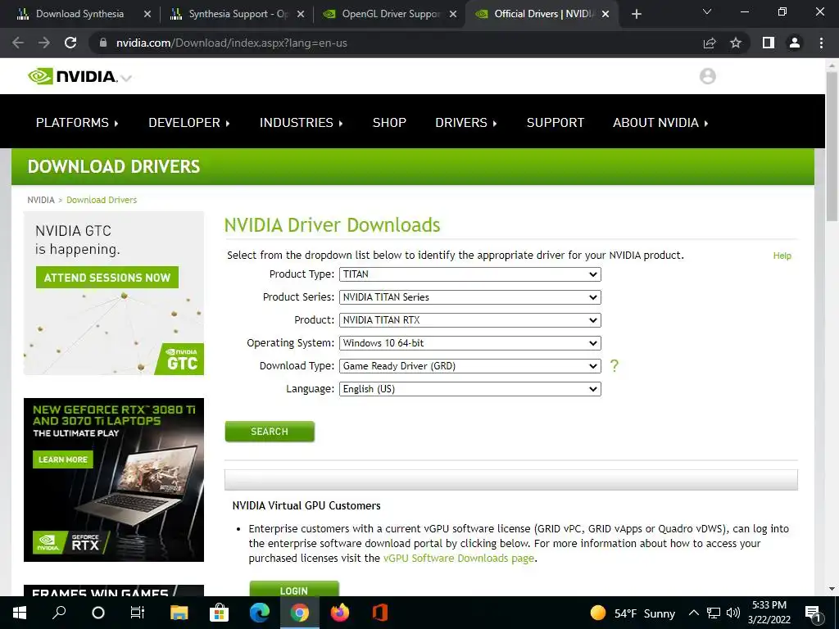The image size is (839, 629).
Task: Open Cortana circle icon on taskbar
Action: point(98,613)
